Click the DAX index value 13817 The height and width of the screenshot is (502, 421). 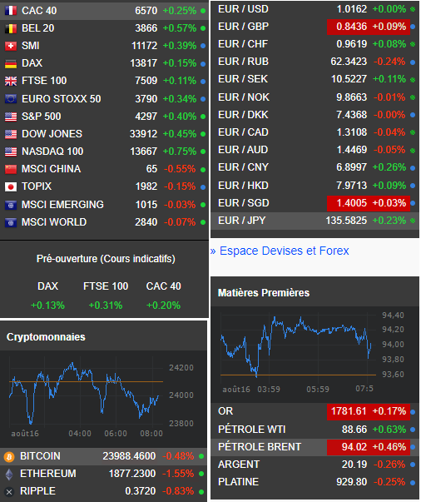pyautogui.click(x=144, y=63)
